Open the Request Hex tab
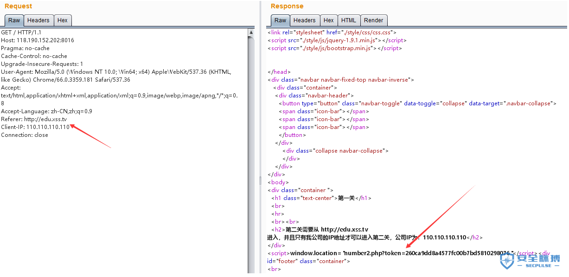 tap(63, 20)
